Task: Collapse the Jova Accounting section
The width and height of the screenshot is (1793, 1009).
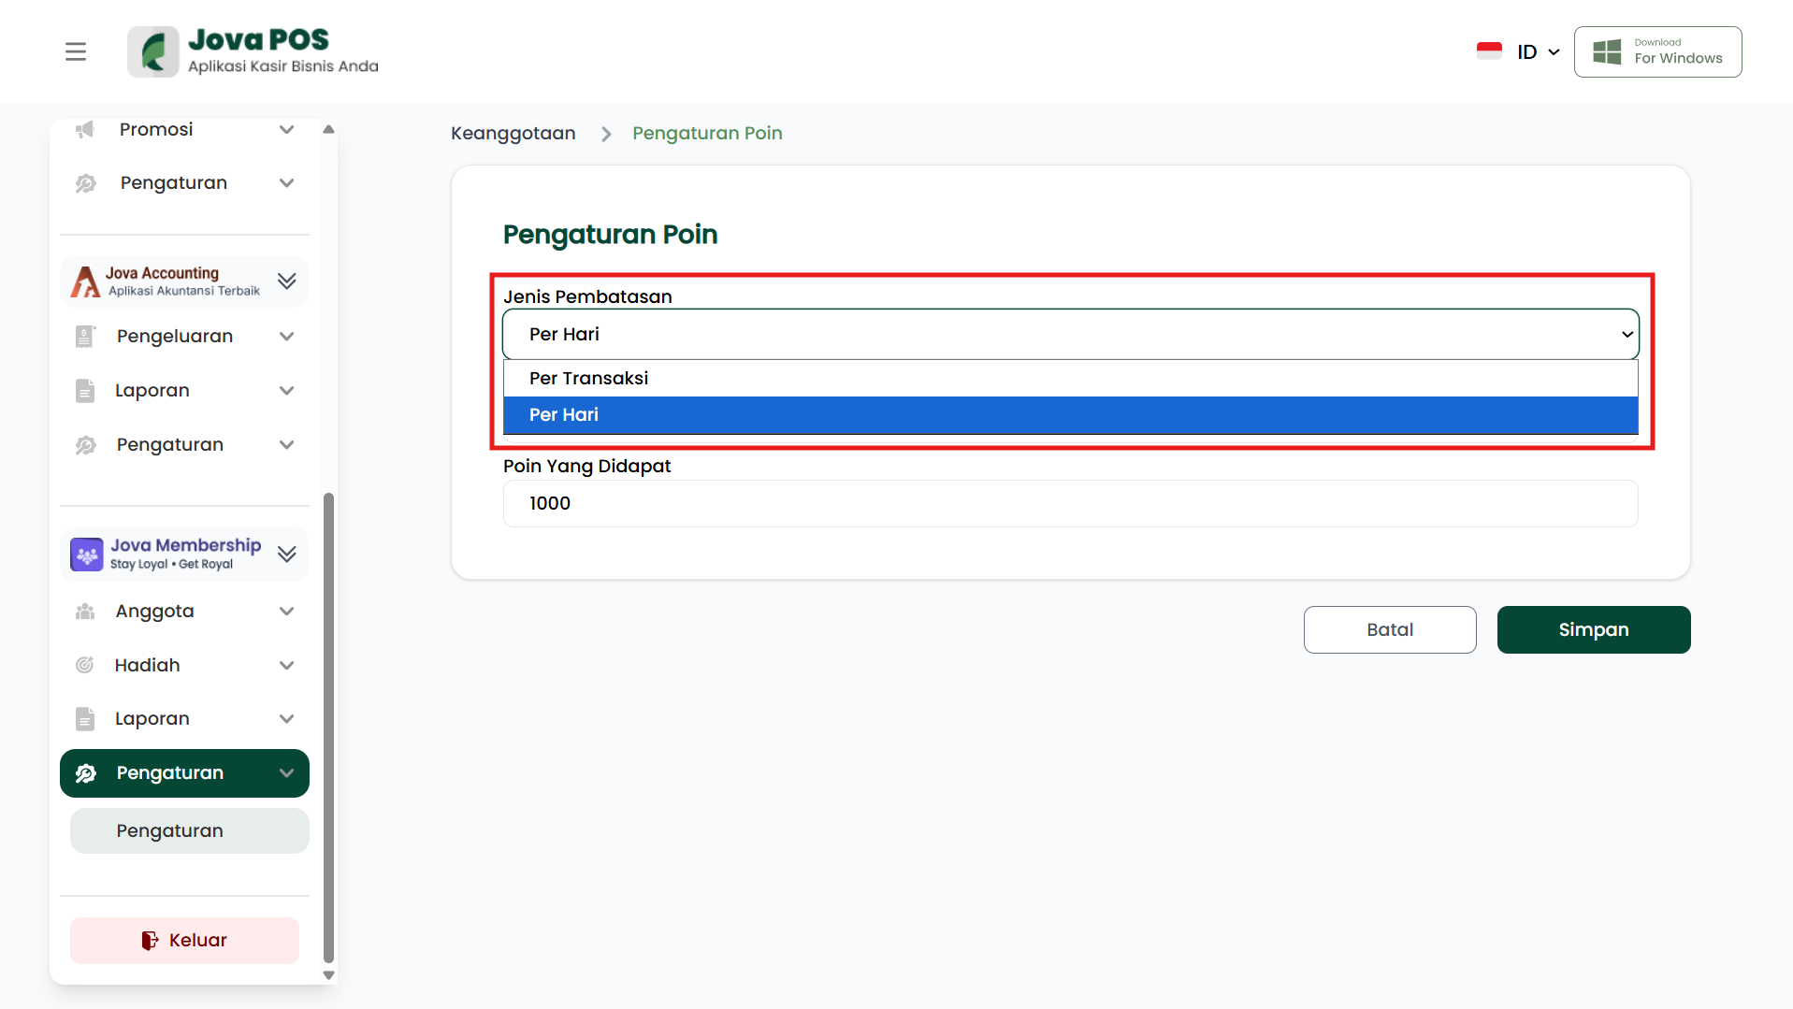Action: tap(287, 281)
